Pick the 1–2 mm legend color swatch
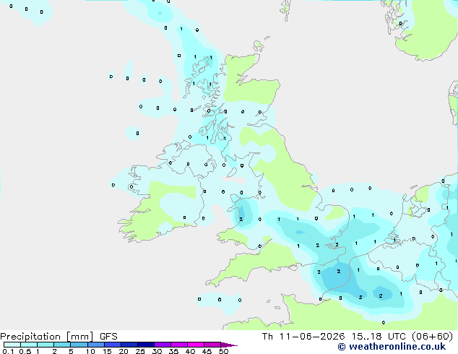Viewport: 458px width, 354px height. click(x=46, y=345)
